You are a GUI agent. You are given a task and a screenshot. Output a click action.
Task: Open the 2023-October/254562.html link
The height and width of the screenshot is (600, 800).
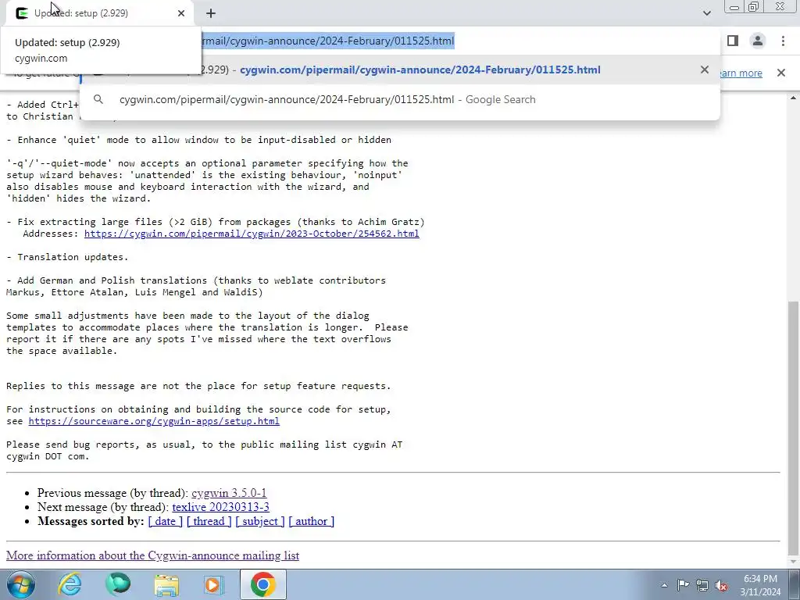[x=252, y=234]
